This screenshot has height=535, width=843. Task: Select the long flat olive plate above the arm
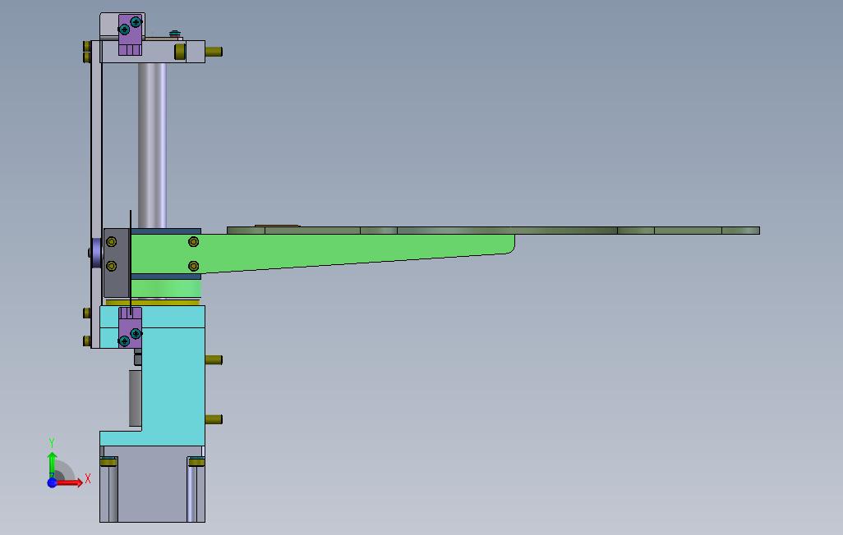click(x=493, y=231)
